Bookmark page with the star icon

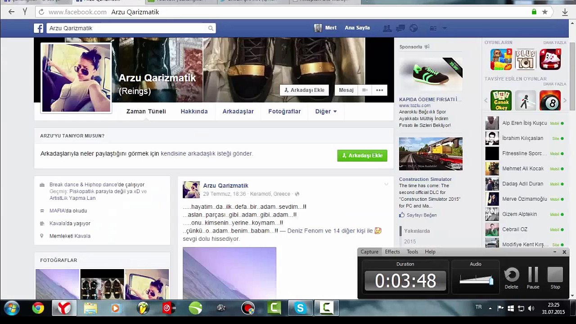[x=545, y=12]
